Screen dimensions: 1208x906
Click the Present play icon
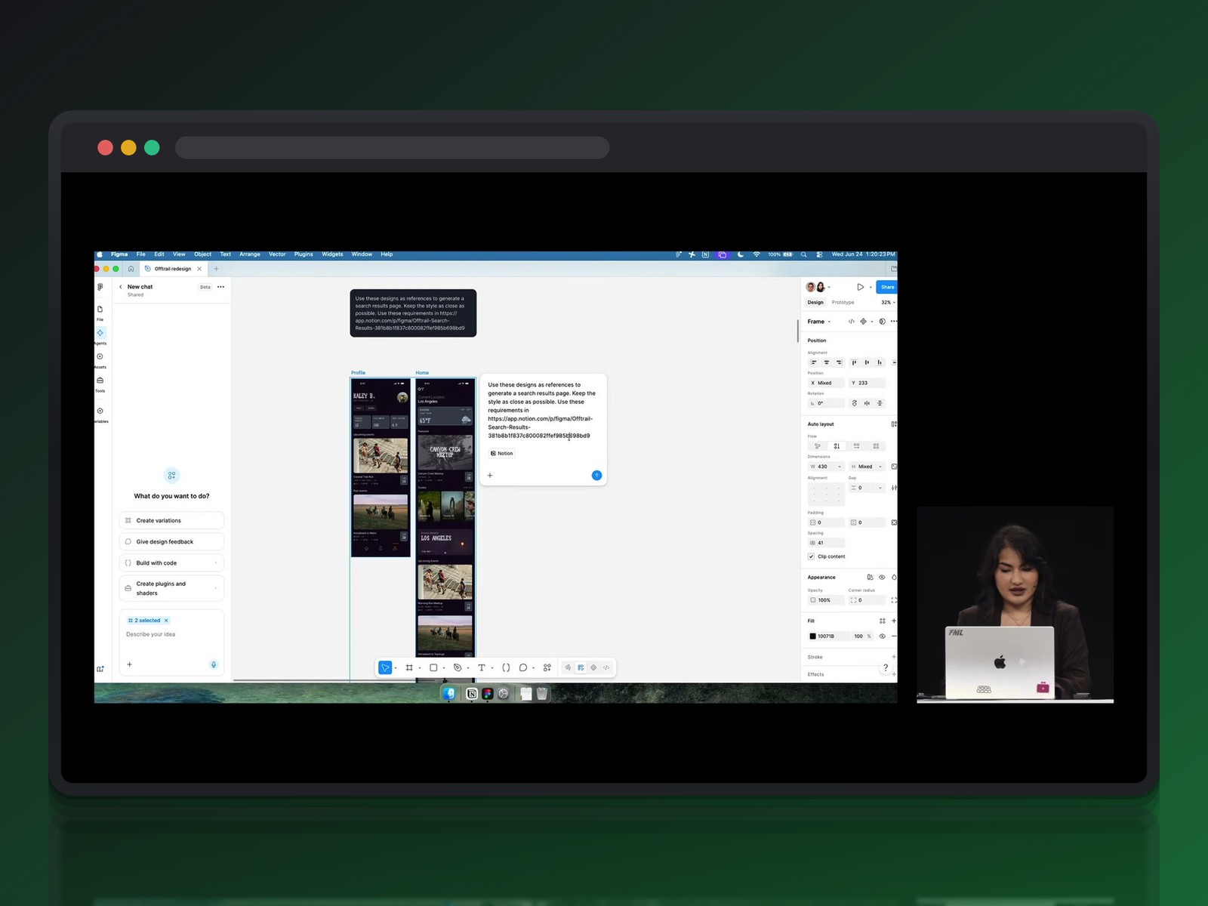click(x=860, y=287)
